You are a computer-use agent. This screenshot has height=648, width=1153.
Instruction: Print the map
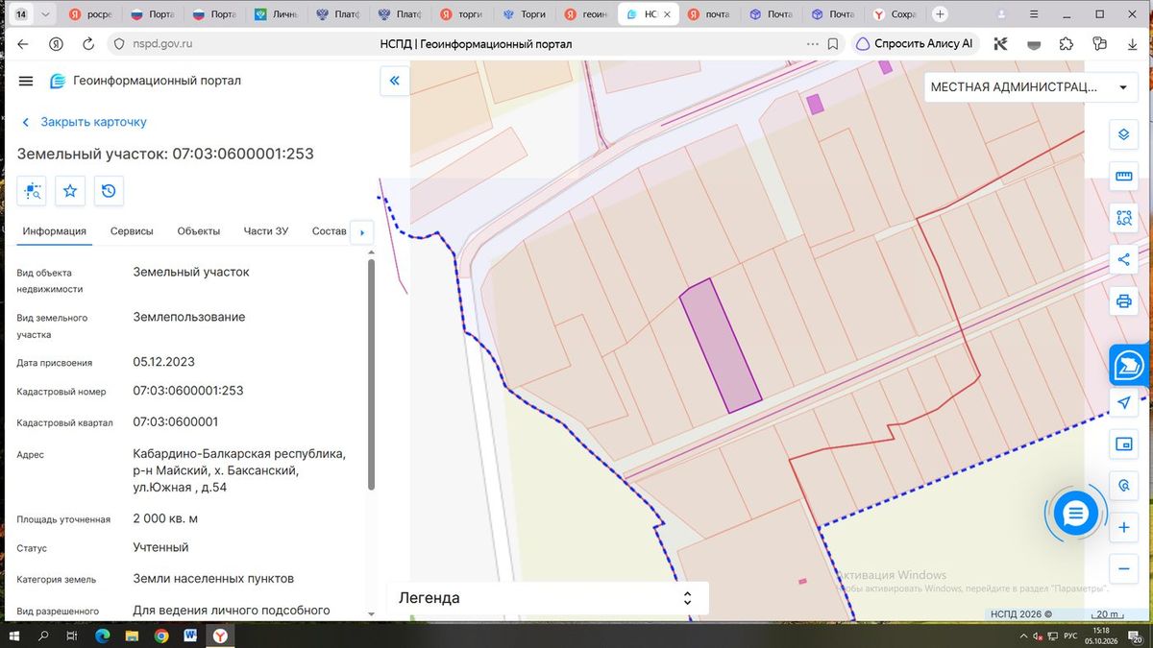1123,301
